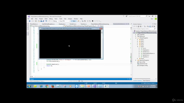Select App.config in Solution Explorer

[142, 62]
